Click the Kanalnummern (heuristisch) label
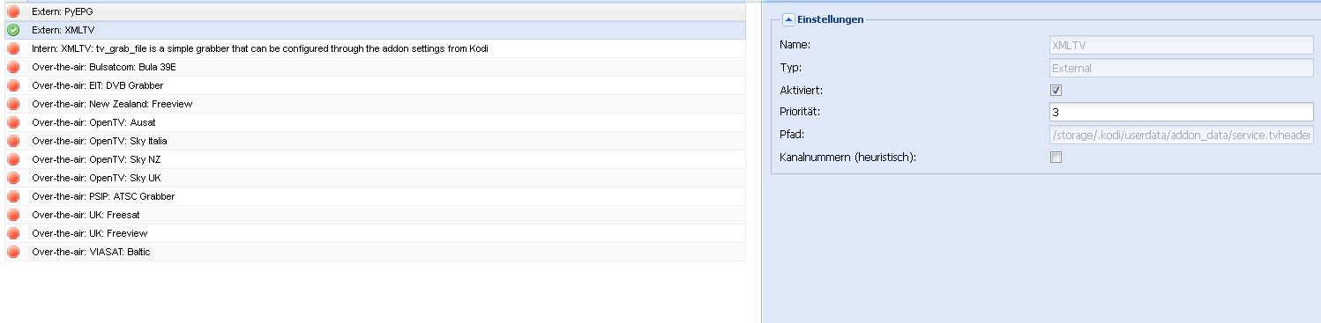1321x323 pixels. [849, 158]
